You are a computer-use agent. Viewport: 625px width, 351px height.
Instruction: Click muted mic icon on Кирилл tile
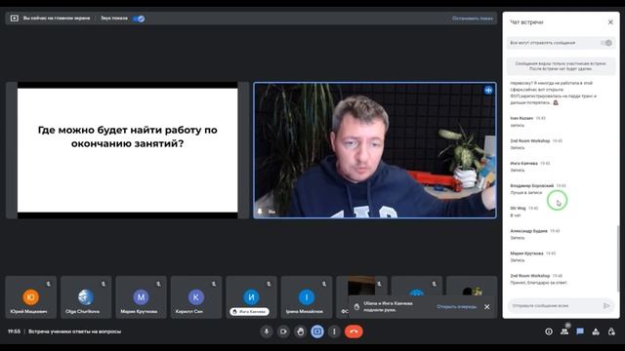tap(214, 284)
